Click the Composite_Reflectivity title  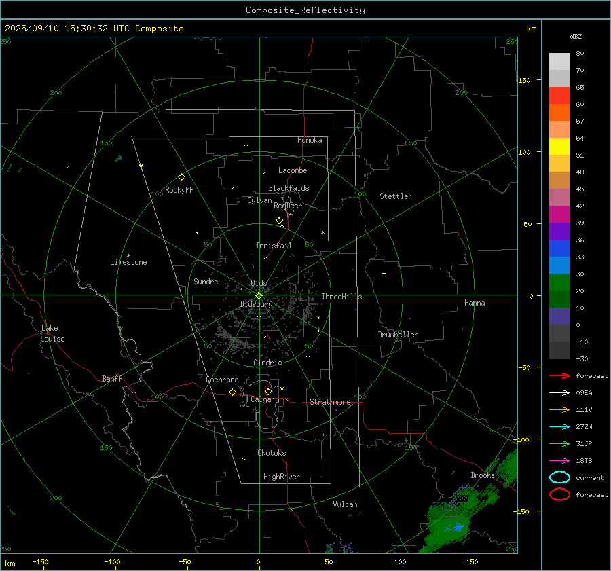(x=305, y=10)
